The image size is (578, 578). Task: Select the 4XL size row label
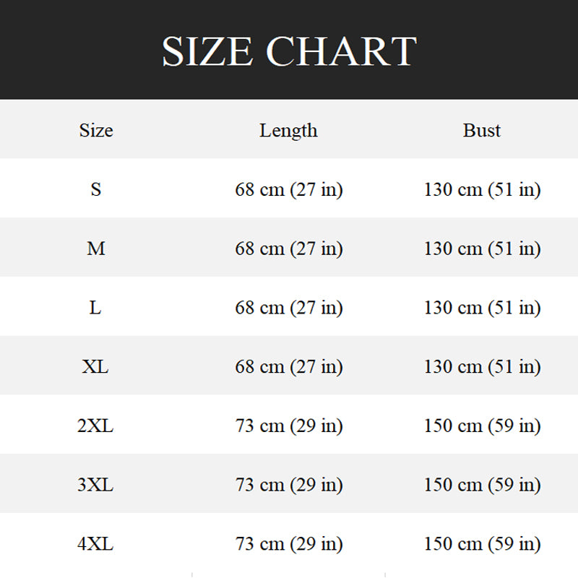pyautogui.click(x=95, y=544)
